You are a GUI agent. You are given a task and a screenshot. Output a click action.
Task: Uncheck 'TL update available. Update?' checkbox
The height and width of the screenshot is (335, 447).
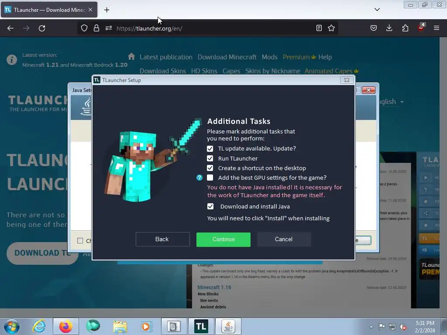pyautogui.click(x=210, y=149)
